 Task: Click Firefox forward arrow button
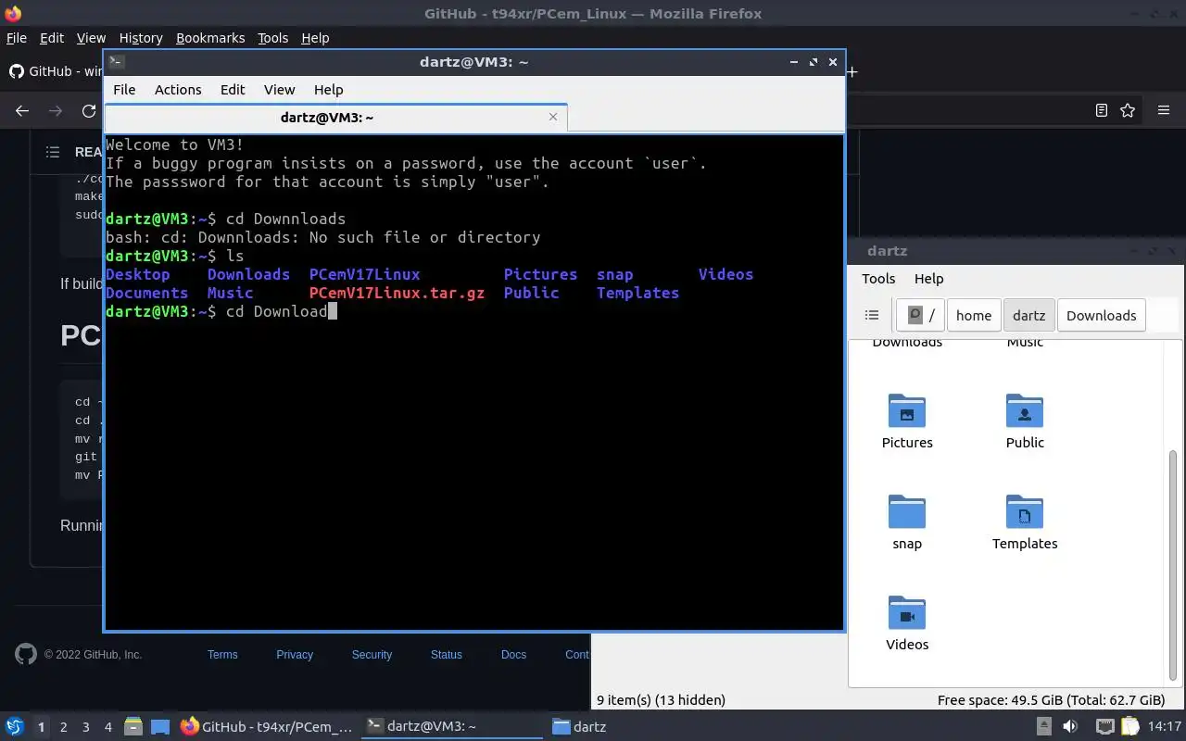(56, 110)
